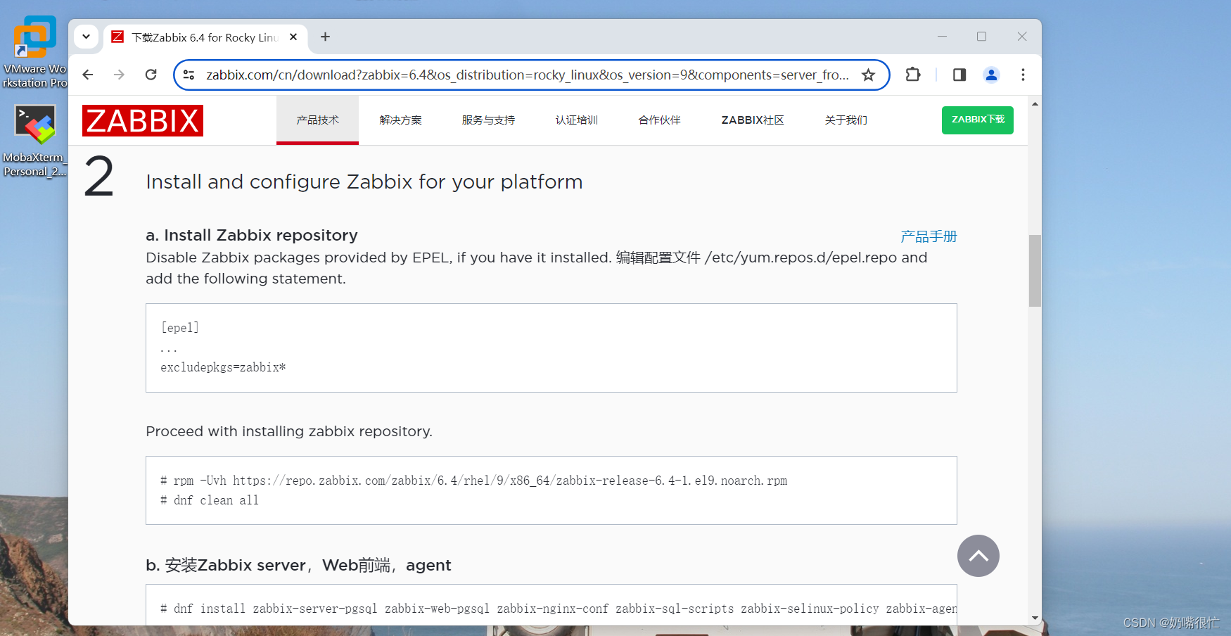Toggle the browser side panel icon
This screenshot has width=1231, height=636.
(959, 75)
